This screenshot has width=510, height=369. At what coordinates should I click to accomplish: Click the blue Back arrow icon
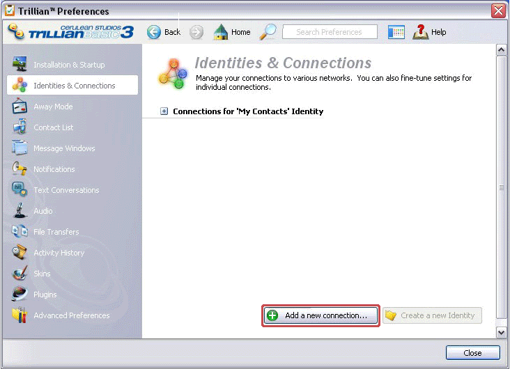(x=154, y=32)
